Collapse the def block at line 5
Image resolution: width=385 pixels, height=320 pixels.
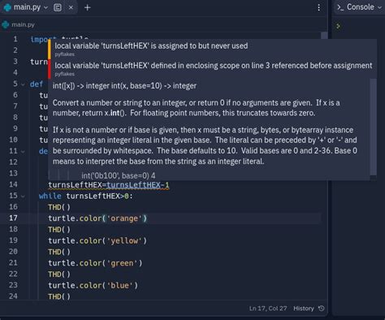[23, 84]
